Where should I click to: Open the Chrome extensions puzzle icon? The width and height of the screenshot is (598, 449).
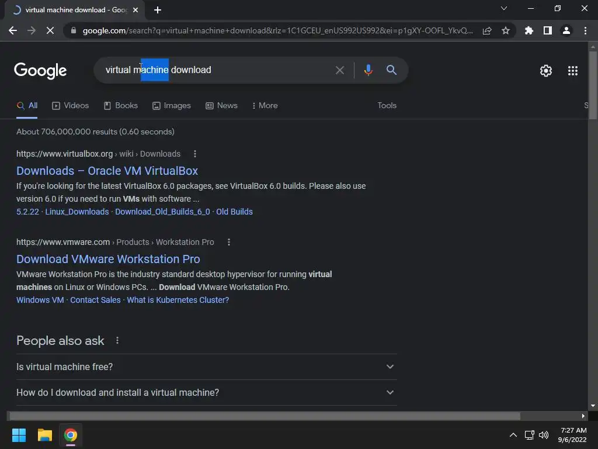click(529, 30)
